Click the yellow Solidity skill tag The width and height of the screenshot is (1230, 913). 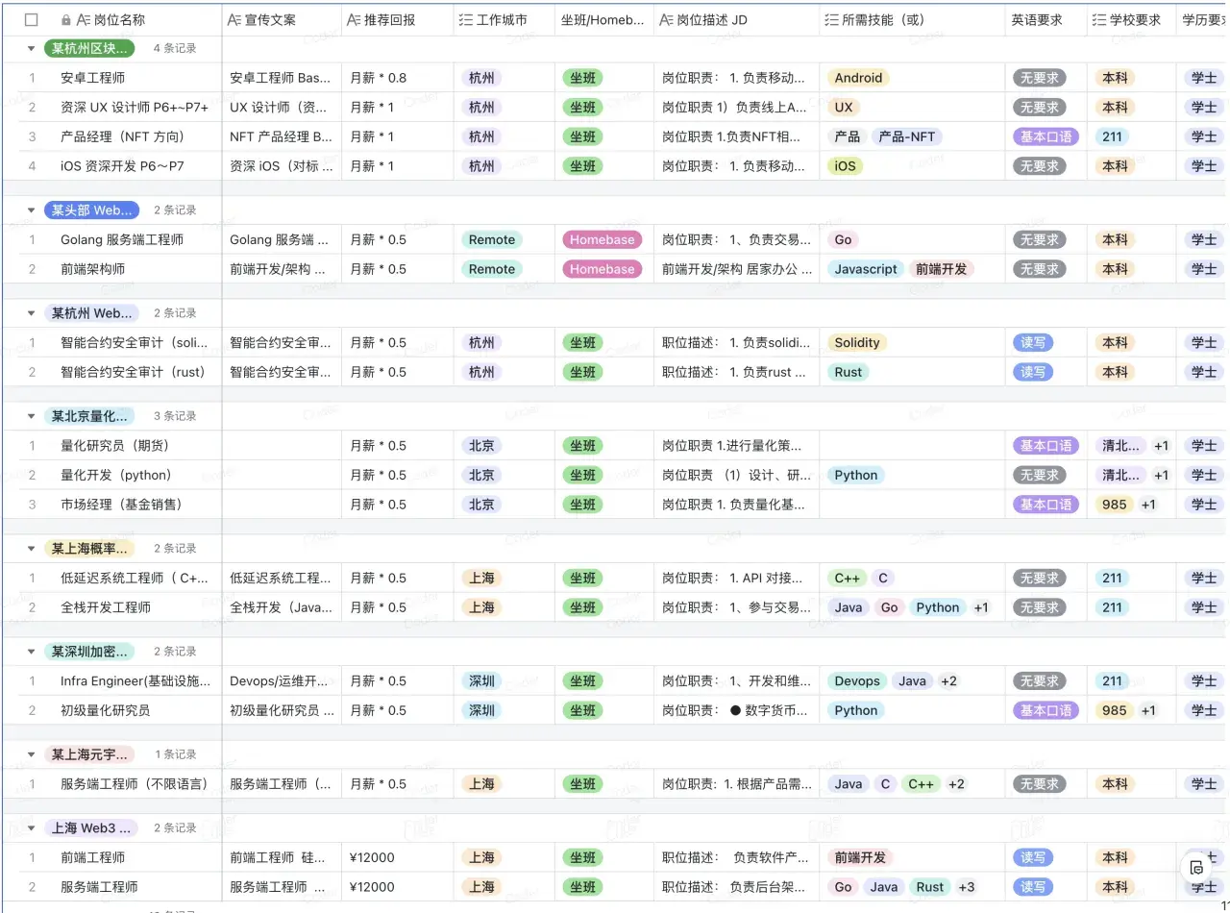click(x=856, y=342)
